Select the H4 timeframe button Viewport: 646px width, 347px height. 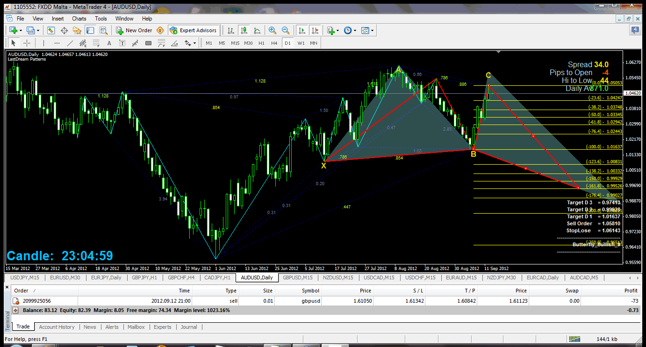[x=274, y=43]
